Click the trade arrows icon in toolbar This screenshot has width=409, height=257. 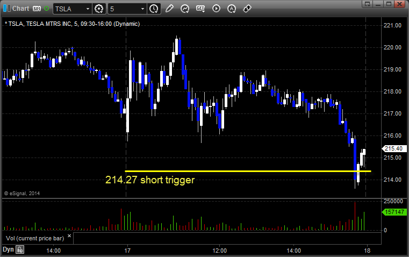pos(247,9)
